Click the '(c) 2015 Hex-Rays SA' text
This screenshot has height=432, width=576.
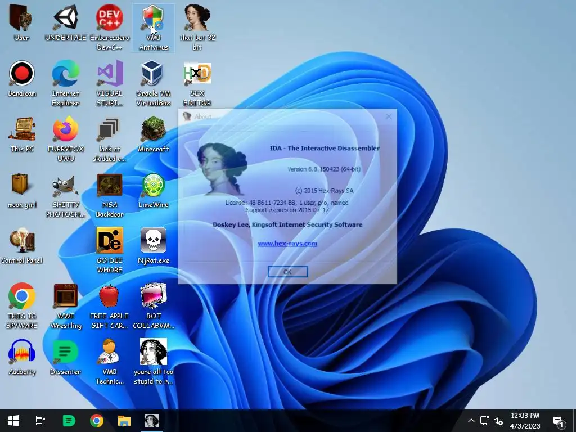point(325,191)
